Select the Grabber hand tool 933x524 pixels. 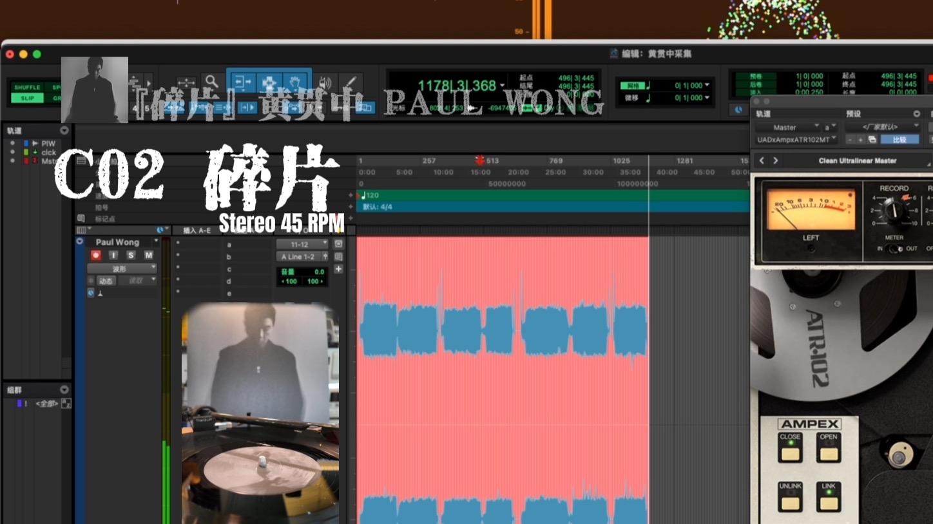[294, 83]
